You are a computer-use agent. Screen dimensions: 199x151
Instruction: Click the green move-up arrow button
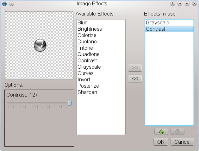click(x=161, y=131)
